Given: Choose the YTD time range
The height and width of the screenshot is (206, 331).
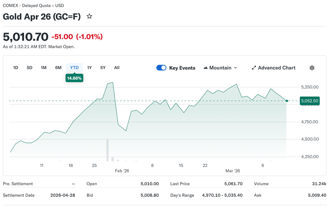Looking at the screenshot, I should pos(74,68).
